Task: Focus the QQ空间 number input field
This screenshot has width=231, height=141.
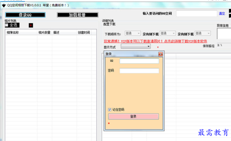Action: [x=197, y=13]
